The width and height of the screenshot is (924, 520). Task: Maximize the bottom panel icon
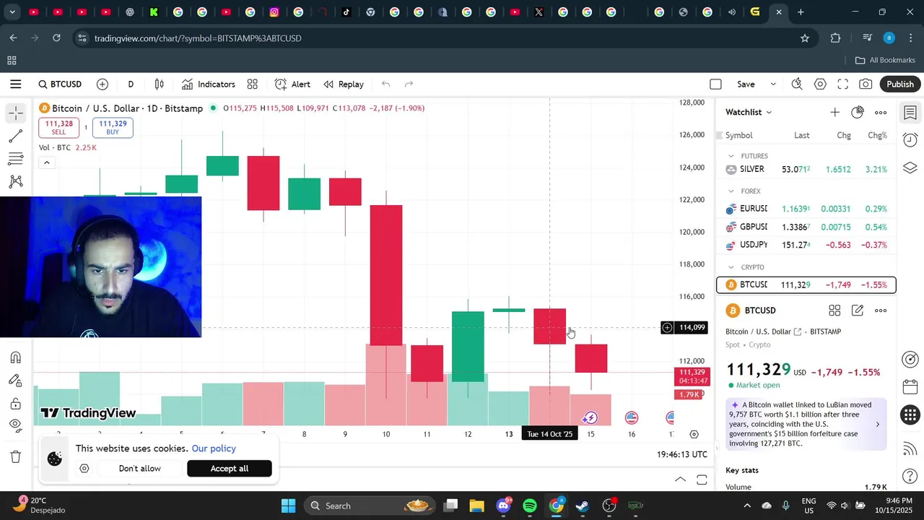tap(702, 480)
